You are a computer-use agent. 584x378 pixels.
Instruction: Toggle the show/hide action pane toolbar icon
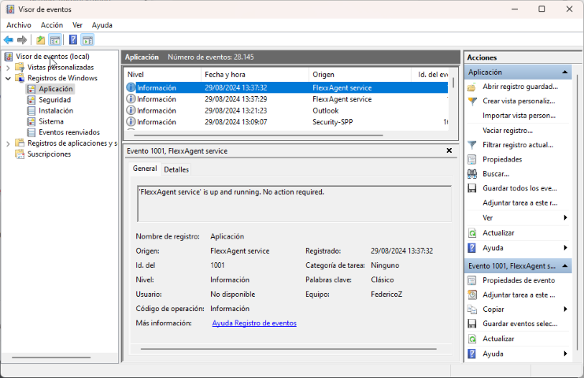[x=87, y=40]
